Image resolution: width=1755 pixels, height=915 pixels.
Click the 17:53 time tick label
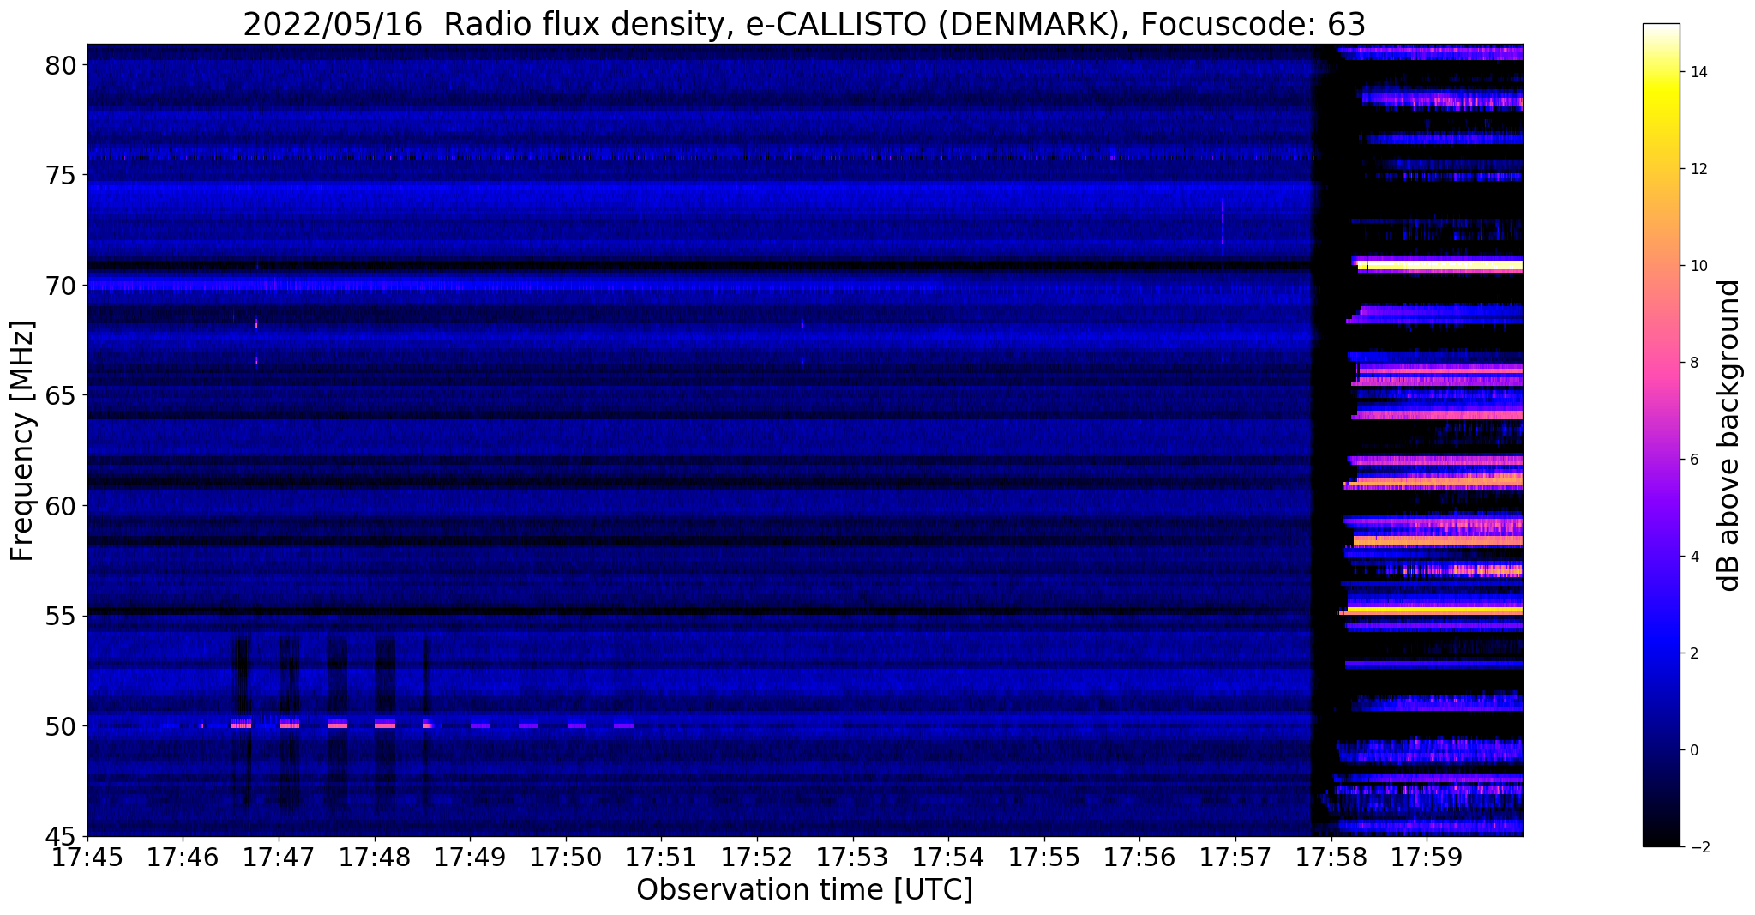[x=852, y=858]
